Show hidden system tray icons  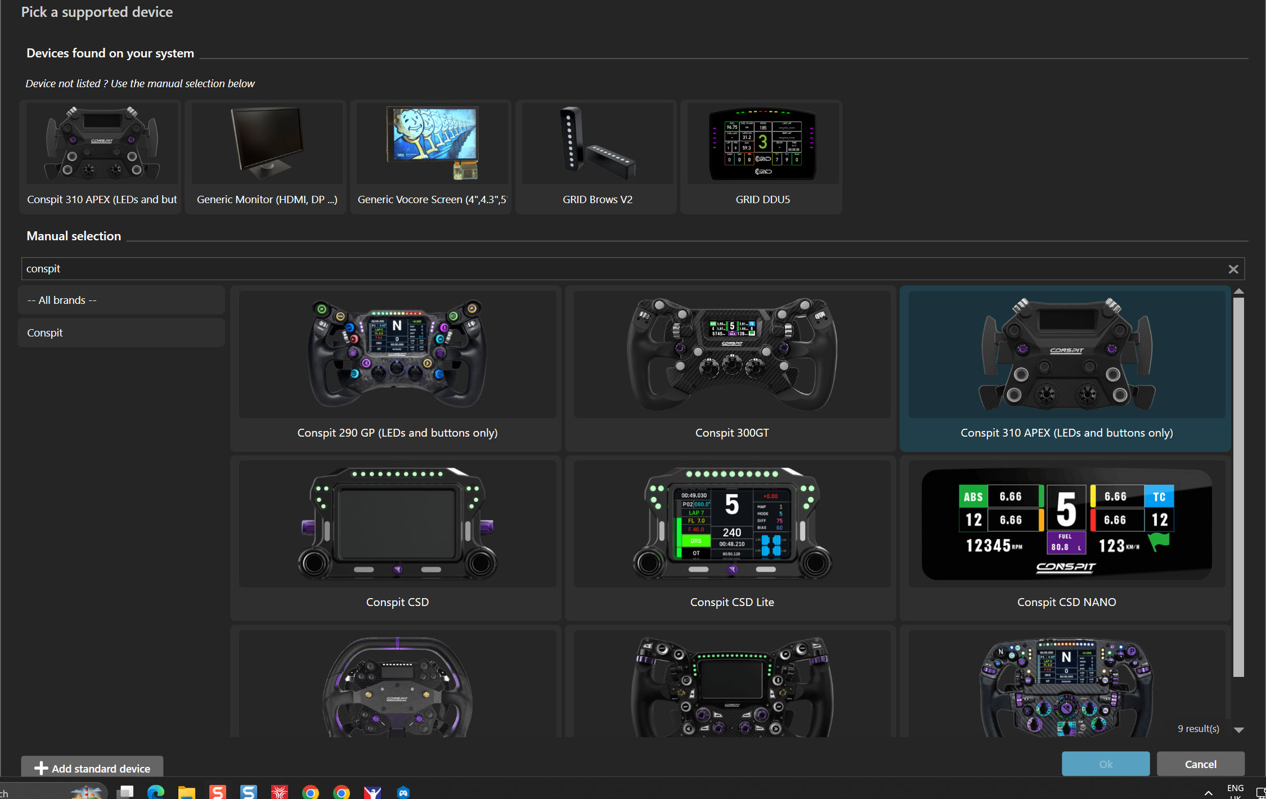coord(1208,793)
